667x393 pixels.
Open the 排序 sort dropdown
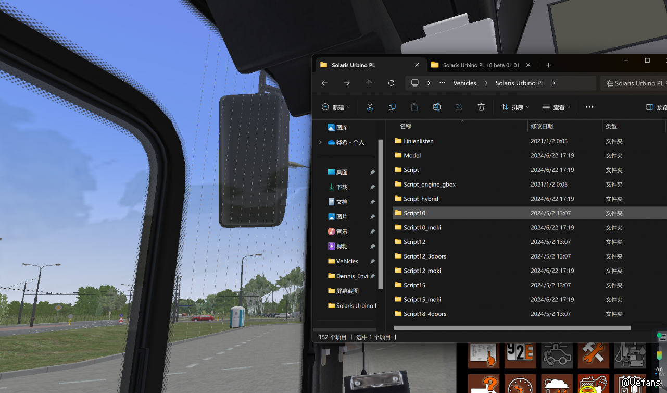click(515, 107)
